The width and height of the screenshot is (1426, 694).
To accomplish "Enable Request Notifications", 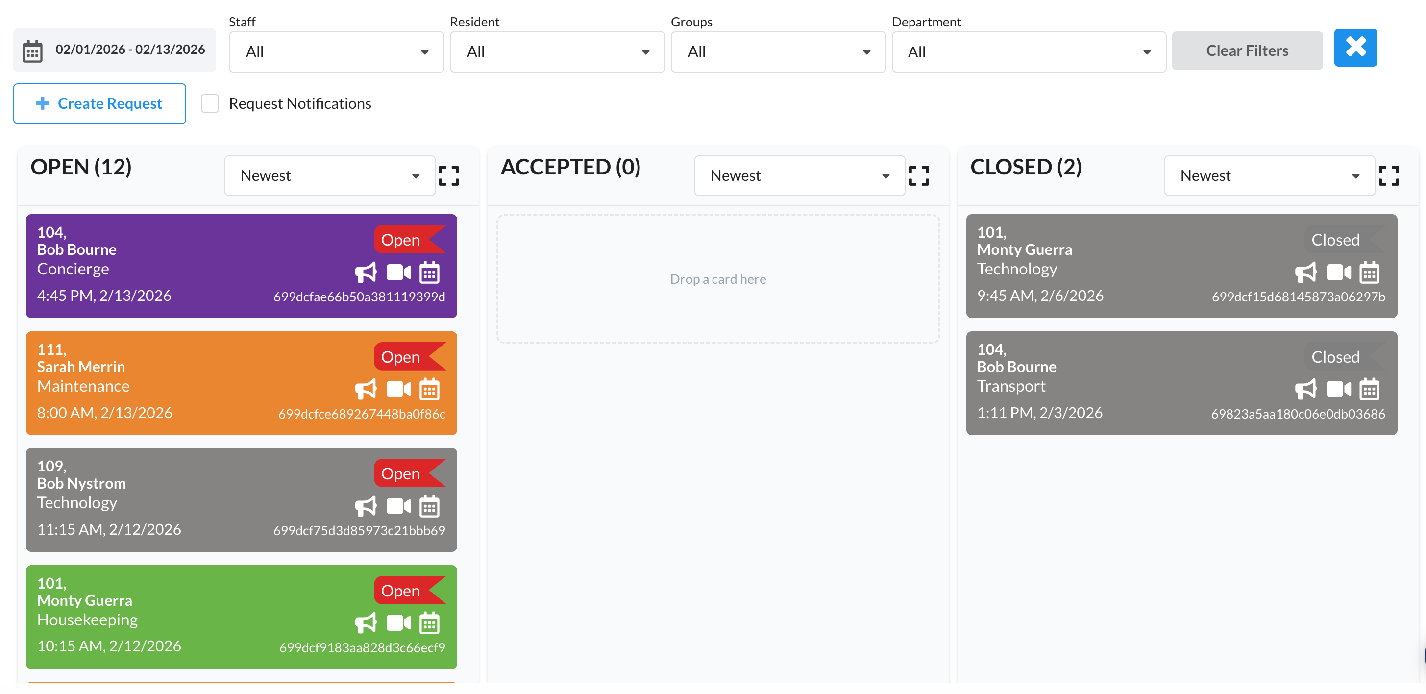I will (x=210, y=103).
